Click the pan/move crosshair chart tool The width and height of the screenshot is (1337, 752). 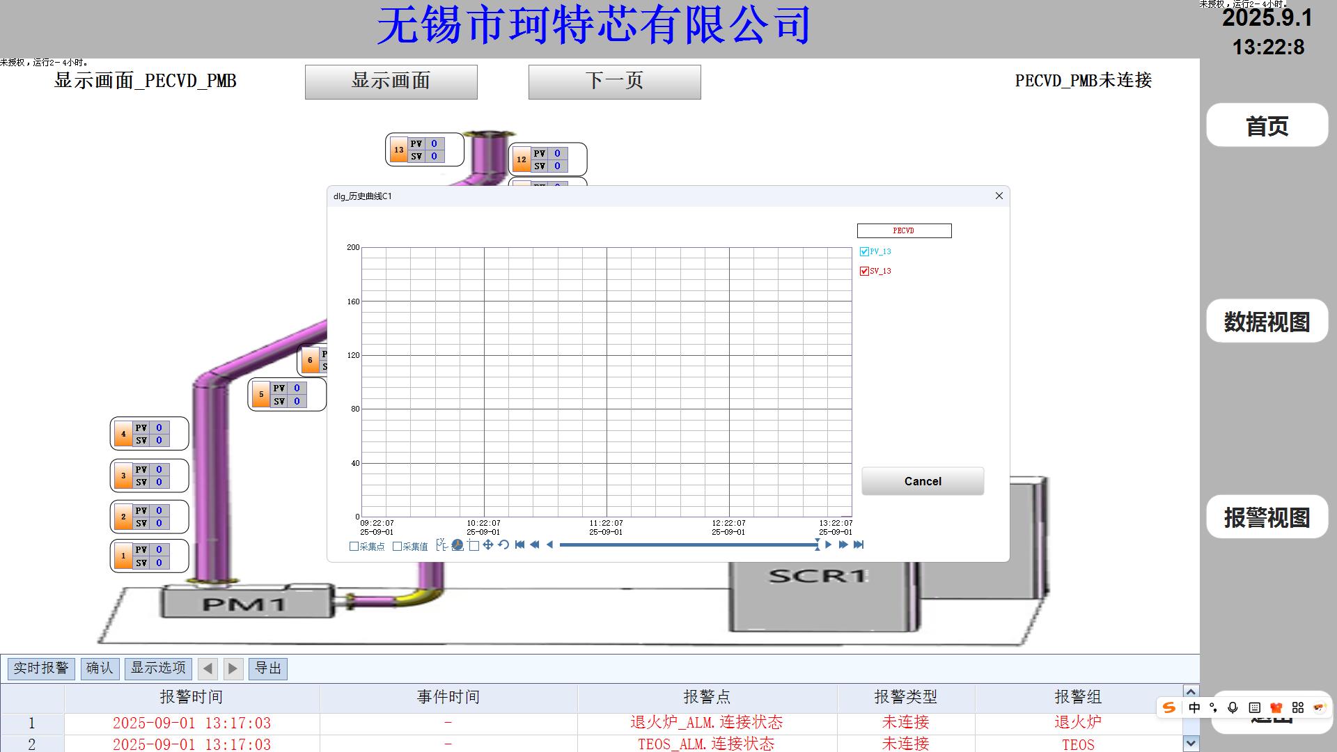[488, 545]
